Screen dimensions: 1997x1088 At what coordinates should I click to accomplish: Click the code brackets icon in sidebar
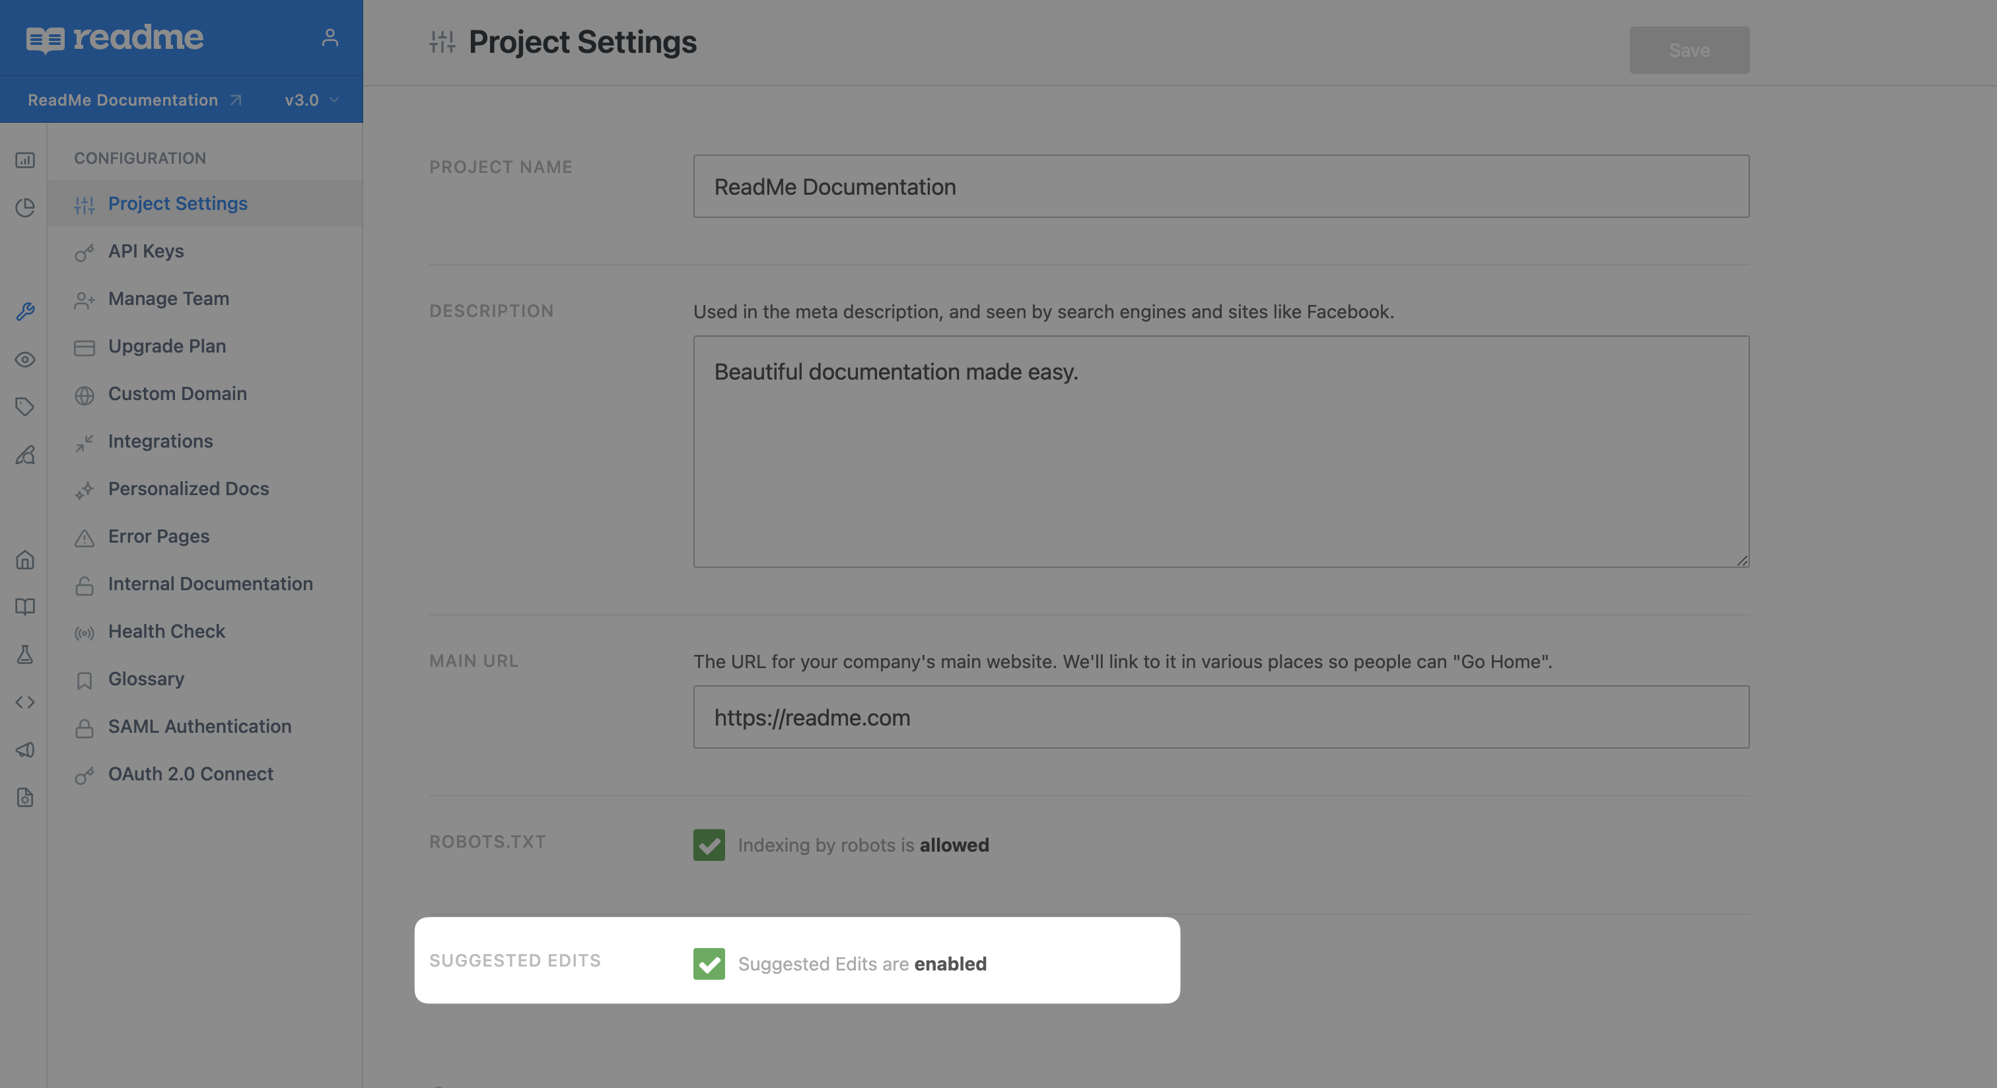pyautogui.click(x=25, y=702)
